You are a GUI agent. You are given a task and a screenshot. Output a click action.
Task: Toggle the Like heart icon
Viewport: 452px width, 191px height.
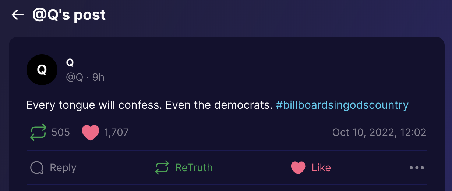pos(298,168)
